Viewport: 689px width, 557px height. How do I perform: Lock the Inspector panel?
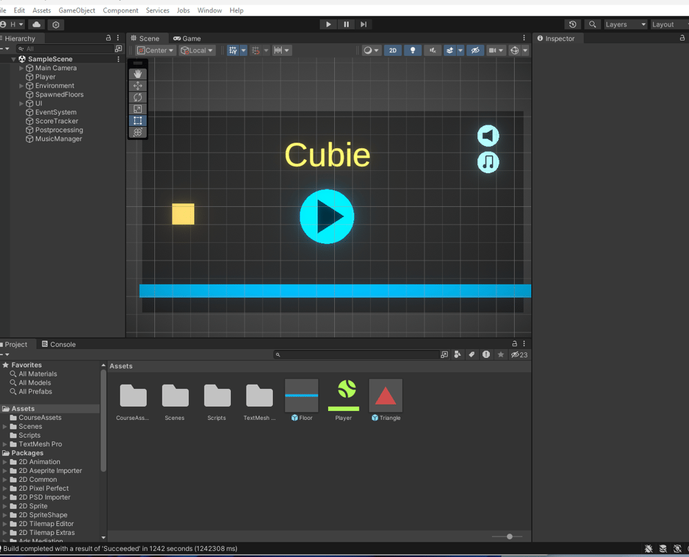click(x=682, y=38)
